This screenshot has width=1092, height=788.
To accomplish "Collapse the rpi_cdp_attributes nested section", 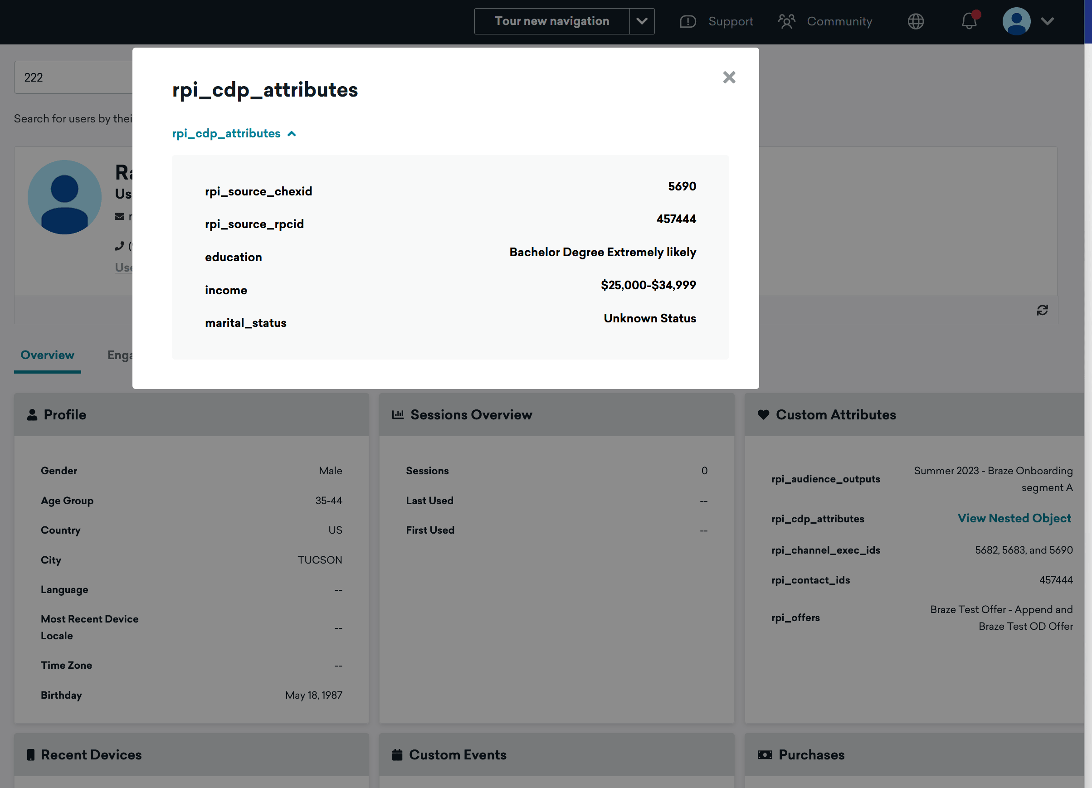I will [x=234, y=133].
